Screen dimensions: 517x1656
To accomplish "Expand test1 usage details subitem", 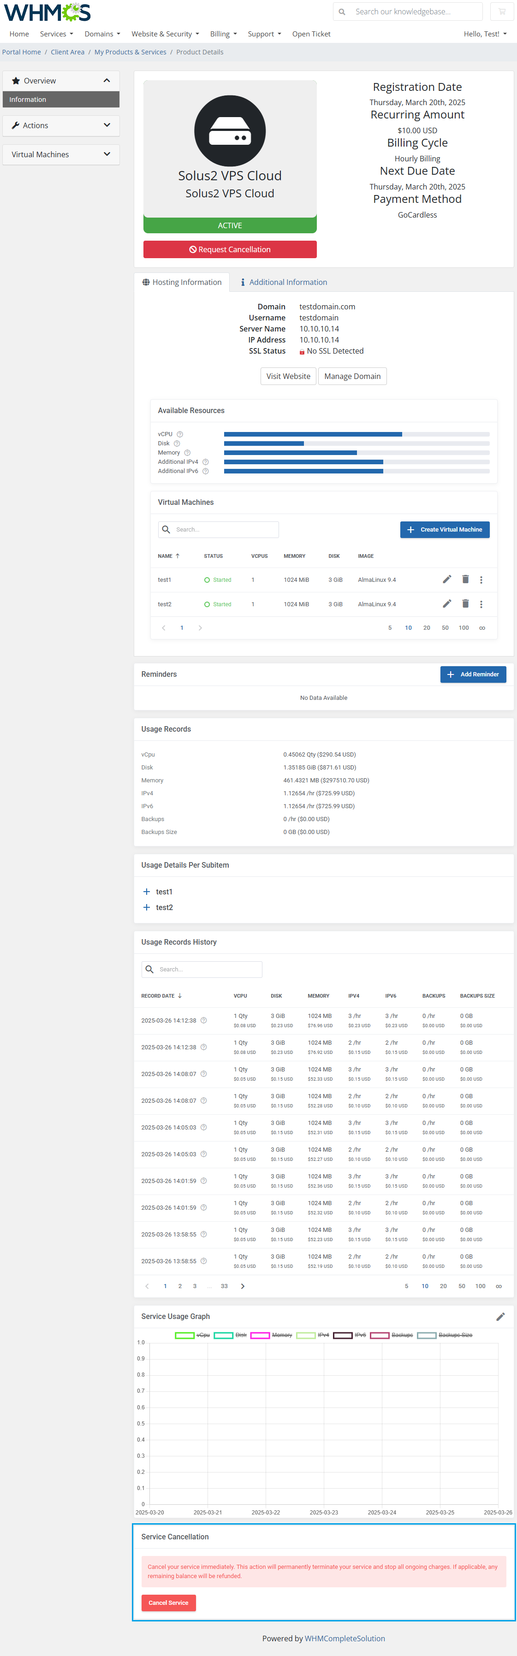I will pyautogui.click(x=147, y=892).
